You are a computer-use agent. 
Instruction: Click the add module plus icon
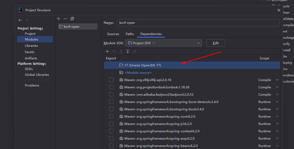click(x=58, y=19)
